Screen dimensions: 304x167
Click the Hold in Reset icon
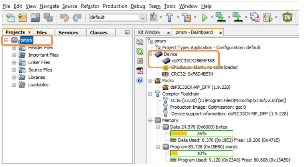(255, 18)
